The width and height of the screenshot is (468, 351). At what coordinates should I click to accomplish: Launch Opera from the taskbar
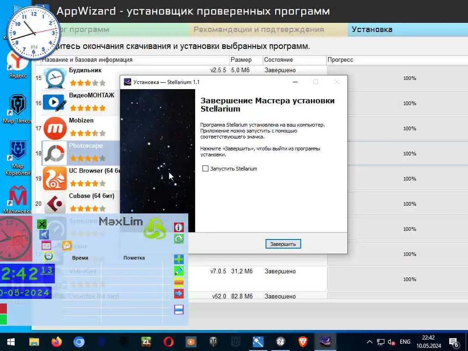[x=169, y=342]
